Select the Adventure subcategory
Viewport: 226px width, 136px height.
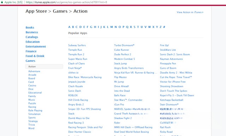(x=34, y=71)
